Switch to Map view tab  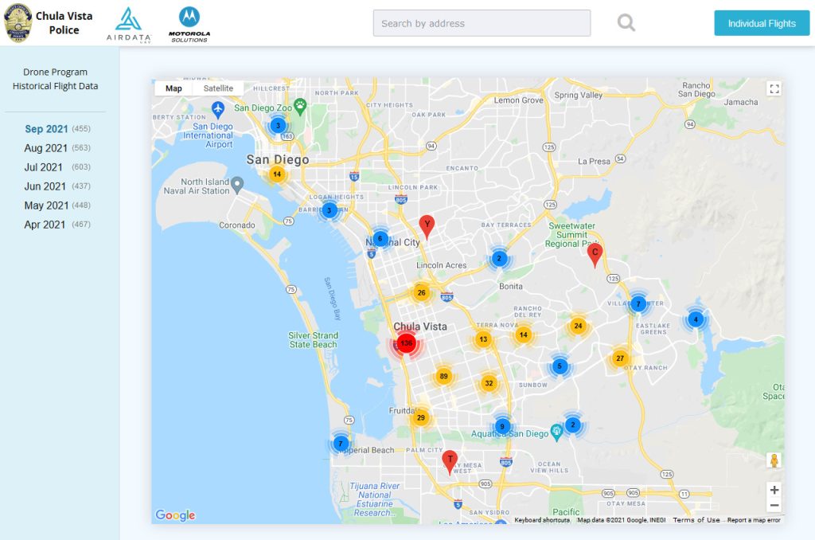click(x=174, y=88)
